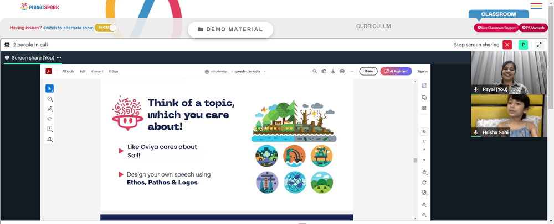Open Screen share options three-dot menu
Screen dimensions: 554x224
[59, 58]
